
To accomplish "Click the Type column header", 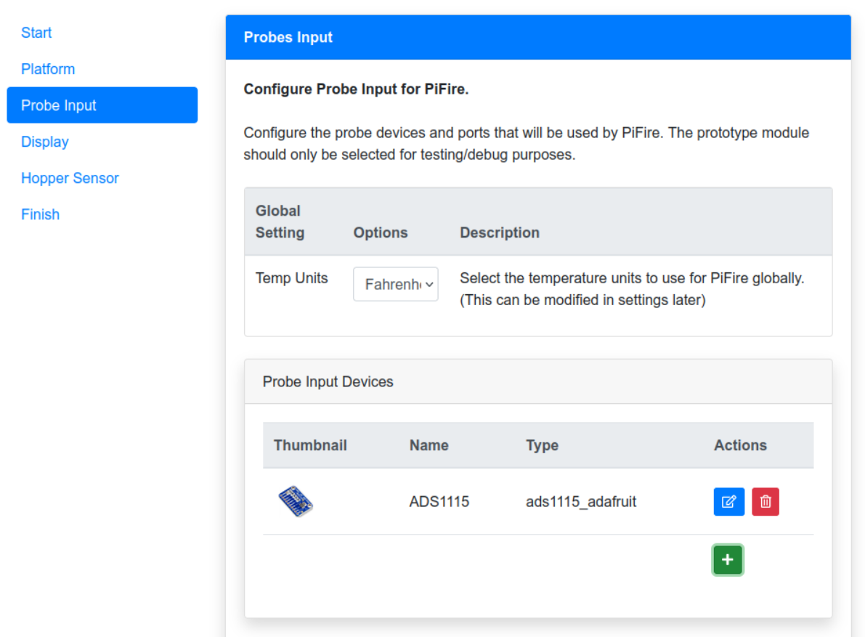I will click(x=542, y=445).
